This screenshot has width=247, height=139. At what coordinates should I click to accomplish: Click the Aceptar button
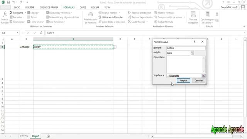(183, 81)
